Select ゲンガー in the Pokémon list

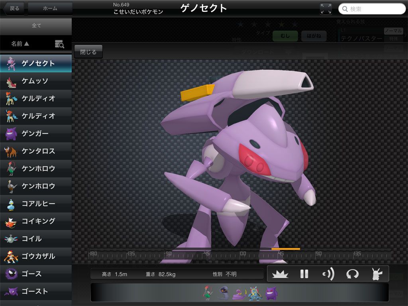pyautogui.click(x=36, y=133)
